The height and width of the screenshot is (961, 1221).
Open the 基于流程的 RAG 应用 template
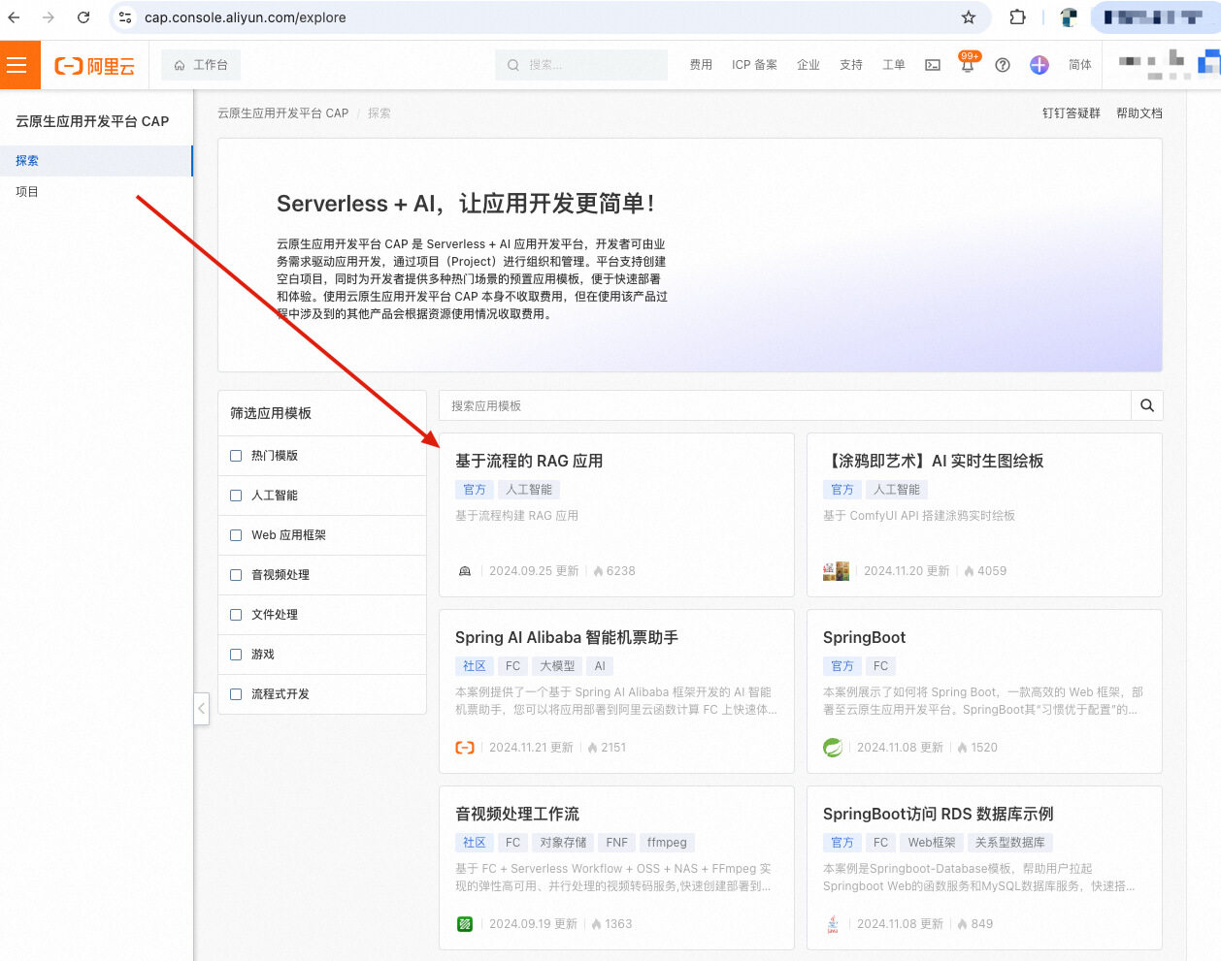click(x=529, y=462)
